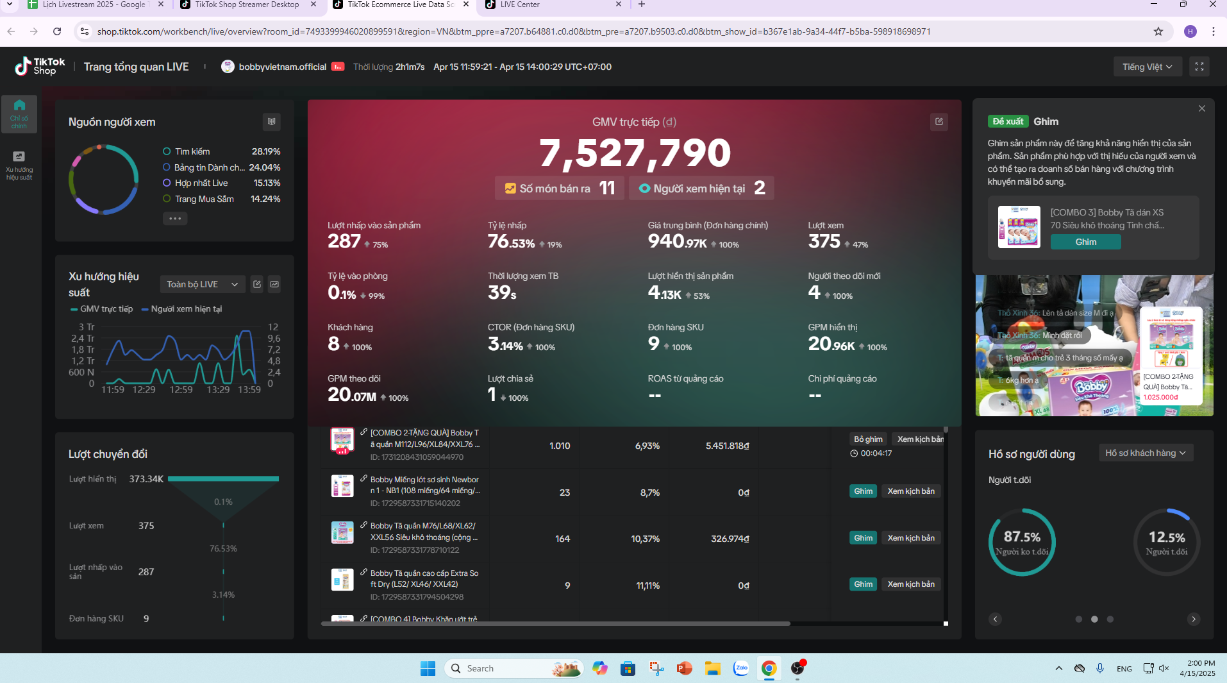Screen dimensions: 1227x683
Task: Click Bỏ ghim for the COMBO 2-TẶNG QUÀ product
Action: pos(868,439)
